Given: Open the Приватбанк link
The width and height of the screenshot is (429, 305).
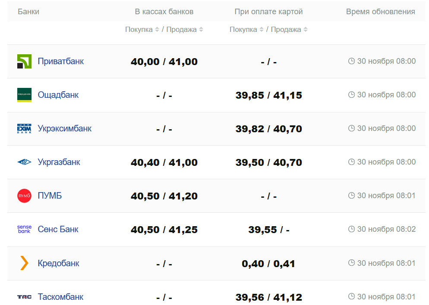Looking at the screenshot, I should [61, 61].
